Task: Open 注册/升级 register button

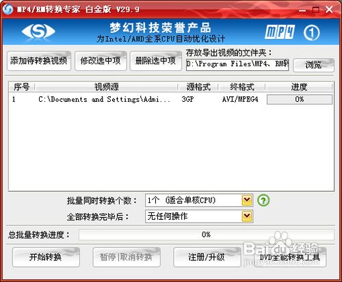Action: coord(207,257)
